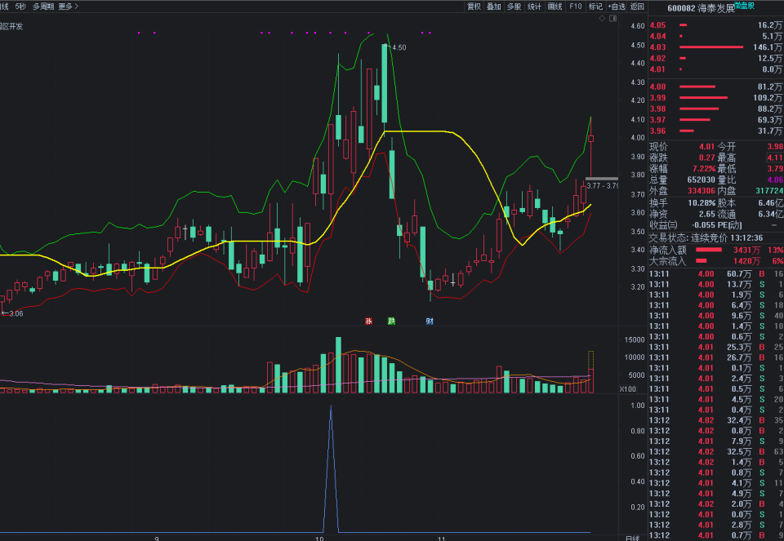Viewport: 784px width, 541px height.
Task: Select ask price row 4.04
Action: 715,36
